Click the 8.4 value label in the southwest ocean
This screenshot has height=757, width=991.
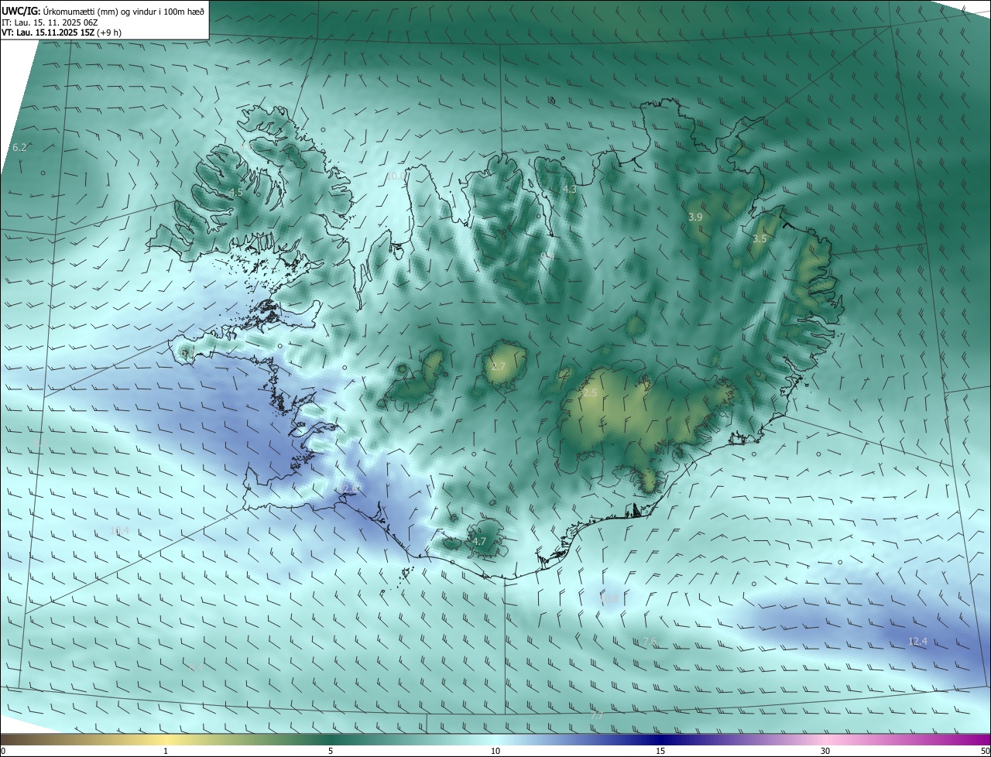tap(196, 666)
